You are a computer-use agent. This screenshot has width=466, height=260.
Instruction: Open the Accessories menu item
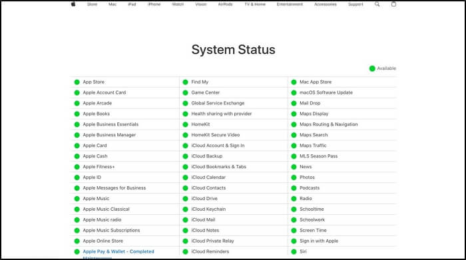[326, 4]
